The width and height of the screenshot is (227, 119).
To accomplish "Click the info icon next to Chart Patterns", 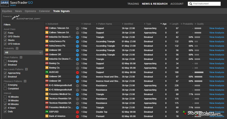I will click(21, 57).
